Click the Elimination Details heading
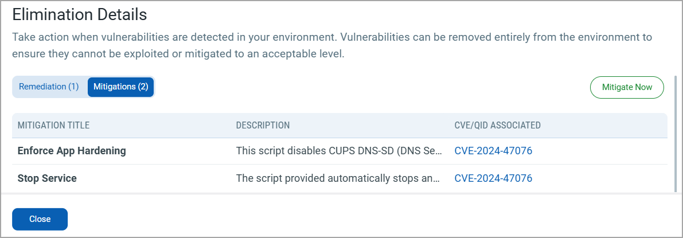 pyautogui.click(x=80, y=14)
